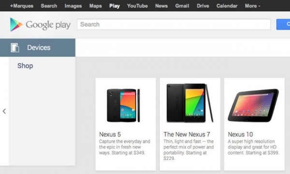Click the Nexus 10 title
Viewport: 290px width, 174px height.
point(240,134)
